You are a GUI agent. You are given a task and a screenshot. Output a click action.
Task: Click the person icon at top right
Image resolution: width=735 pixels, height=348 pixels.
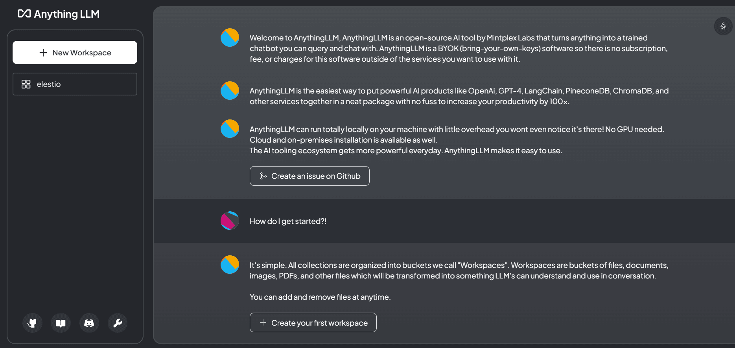(x=723, y=26)
